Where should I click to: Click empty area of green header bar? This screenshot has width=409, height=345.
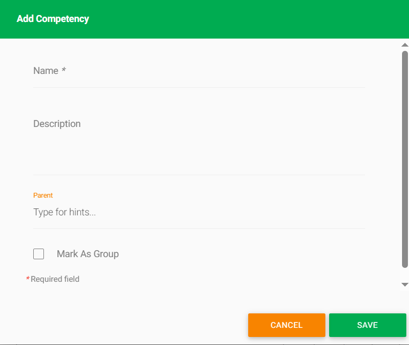point(248,19)
